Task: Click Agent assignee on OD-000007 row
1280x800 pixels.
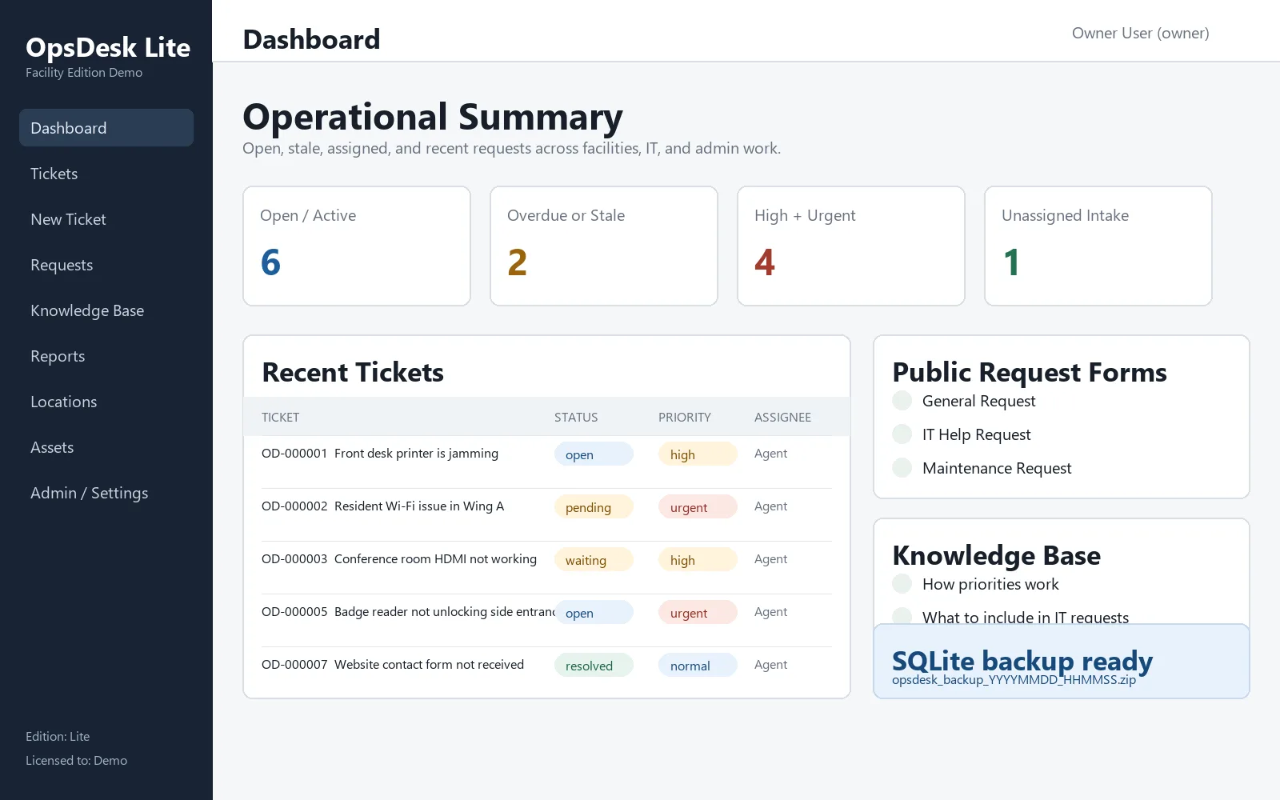Action: point(770,665)
